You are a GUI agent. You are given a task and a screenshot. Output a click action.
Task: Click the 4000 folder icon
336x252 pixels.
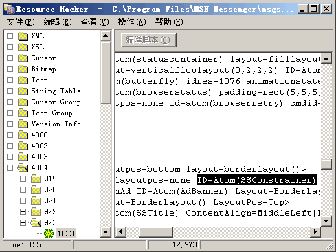click(23, 135)
